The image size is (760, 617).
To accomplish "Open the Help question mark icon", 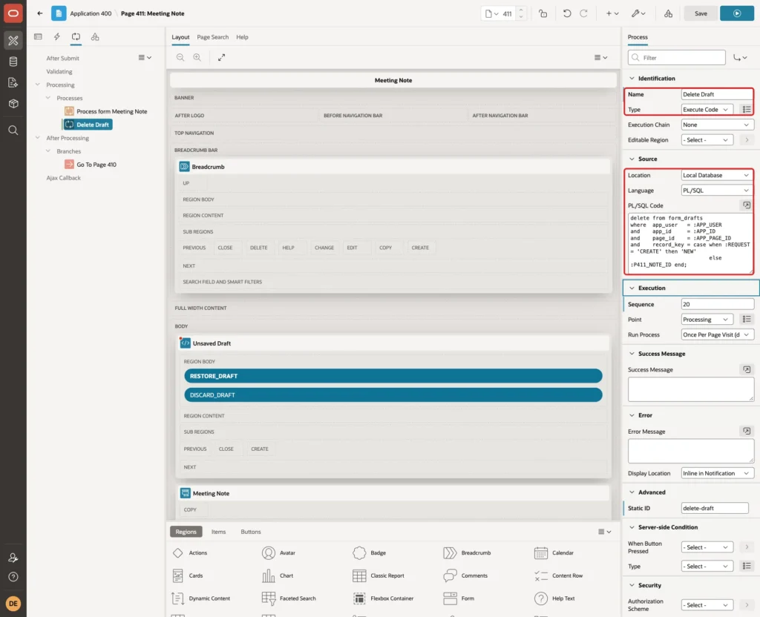I will [13, 577].
